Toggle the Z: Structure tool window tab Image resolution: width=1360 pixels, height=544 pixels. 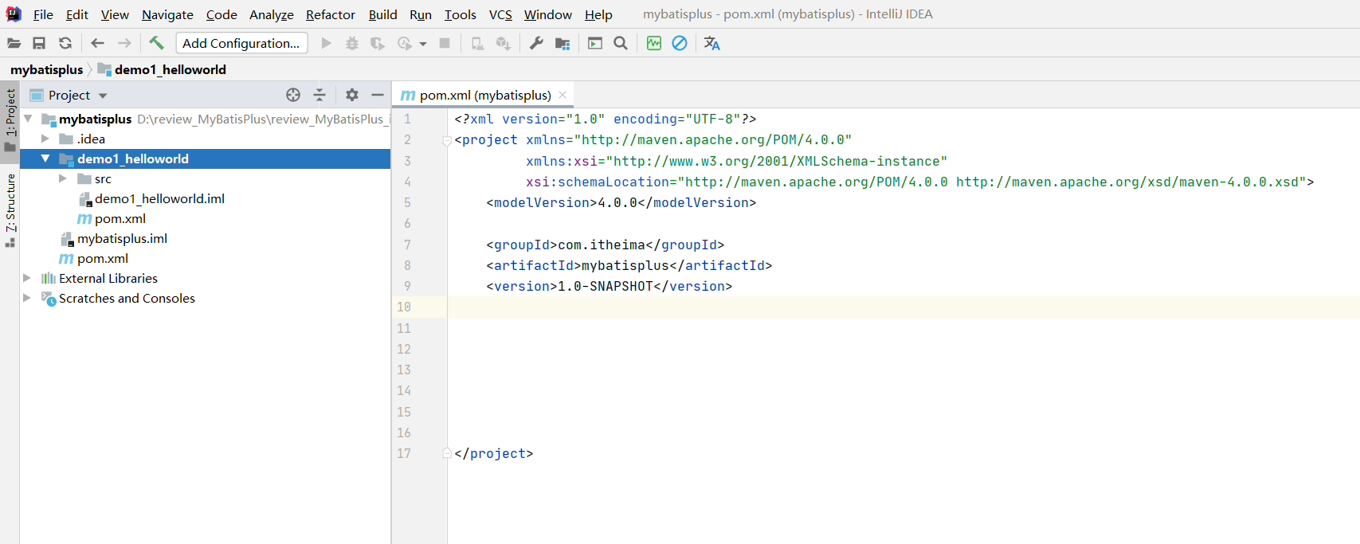(x=10, y=210)
